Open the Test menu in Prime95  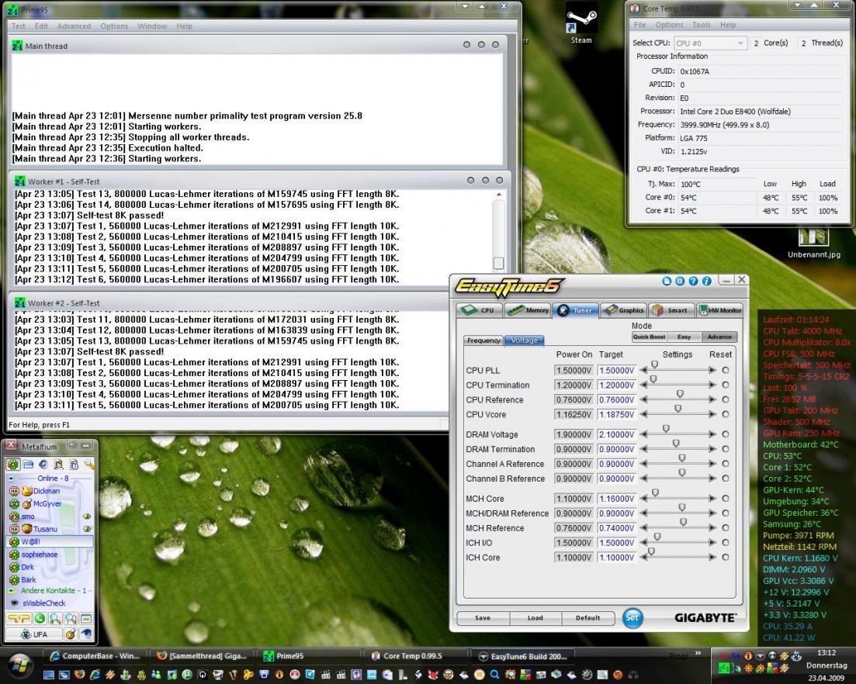tap(18, 26)
